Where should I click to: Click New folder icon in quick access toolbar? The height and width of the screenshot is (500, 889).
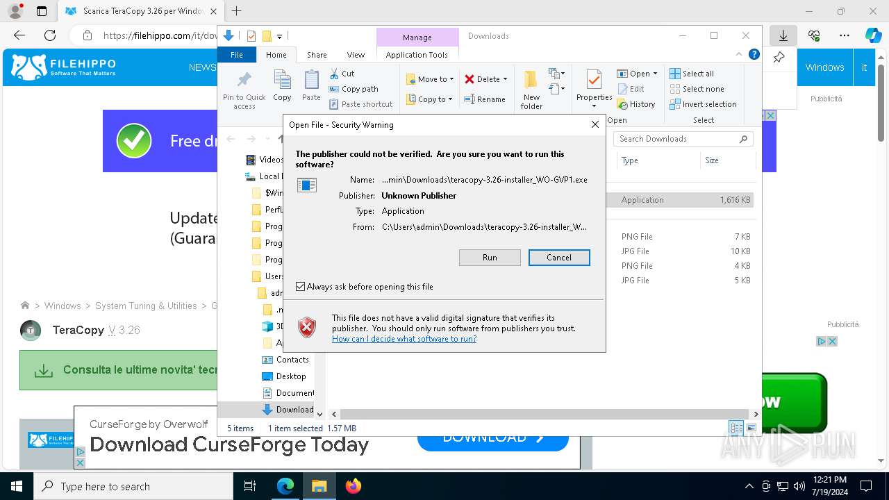(x=267, y=36)
